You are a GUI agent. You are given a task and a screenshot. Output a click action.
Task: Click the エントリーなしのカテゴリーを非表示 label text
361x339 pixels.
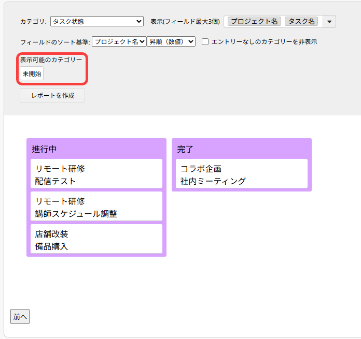(x=265, y=42)
